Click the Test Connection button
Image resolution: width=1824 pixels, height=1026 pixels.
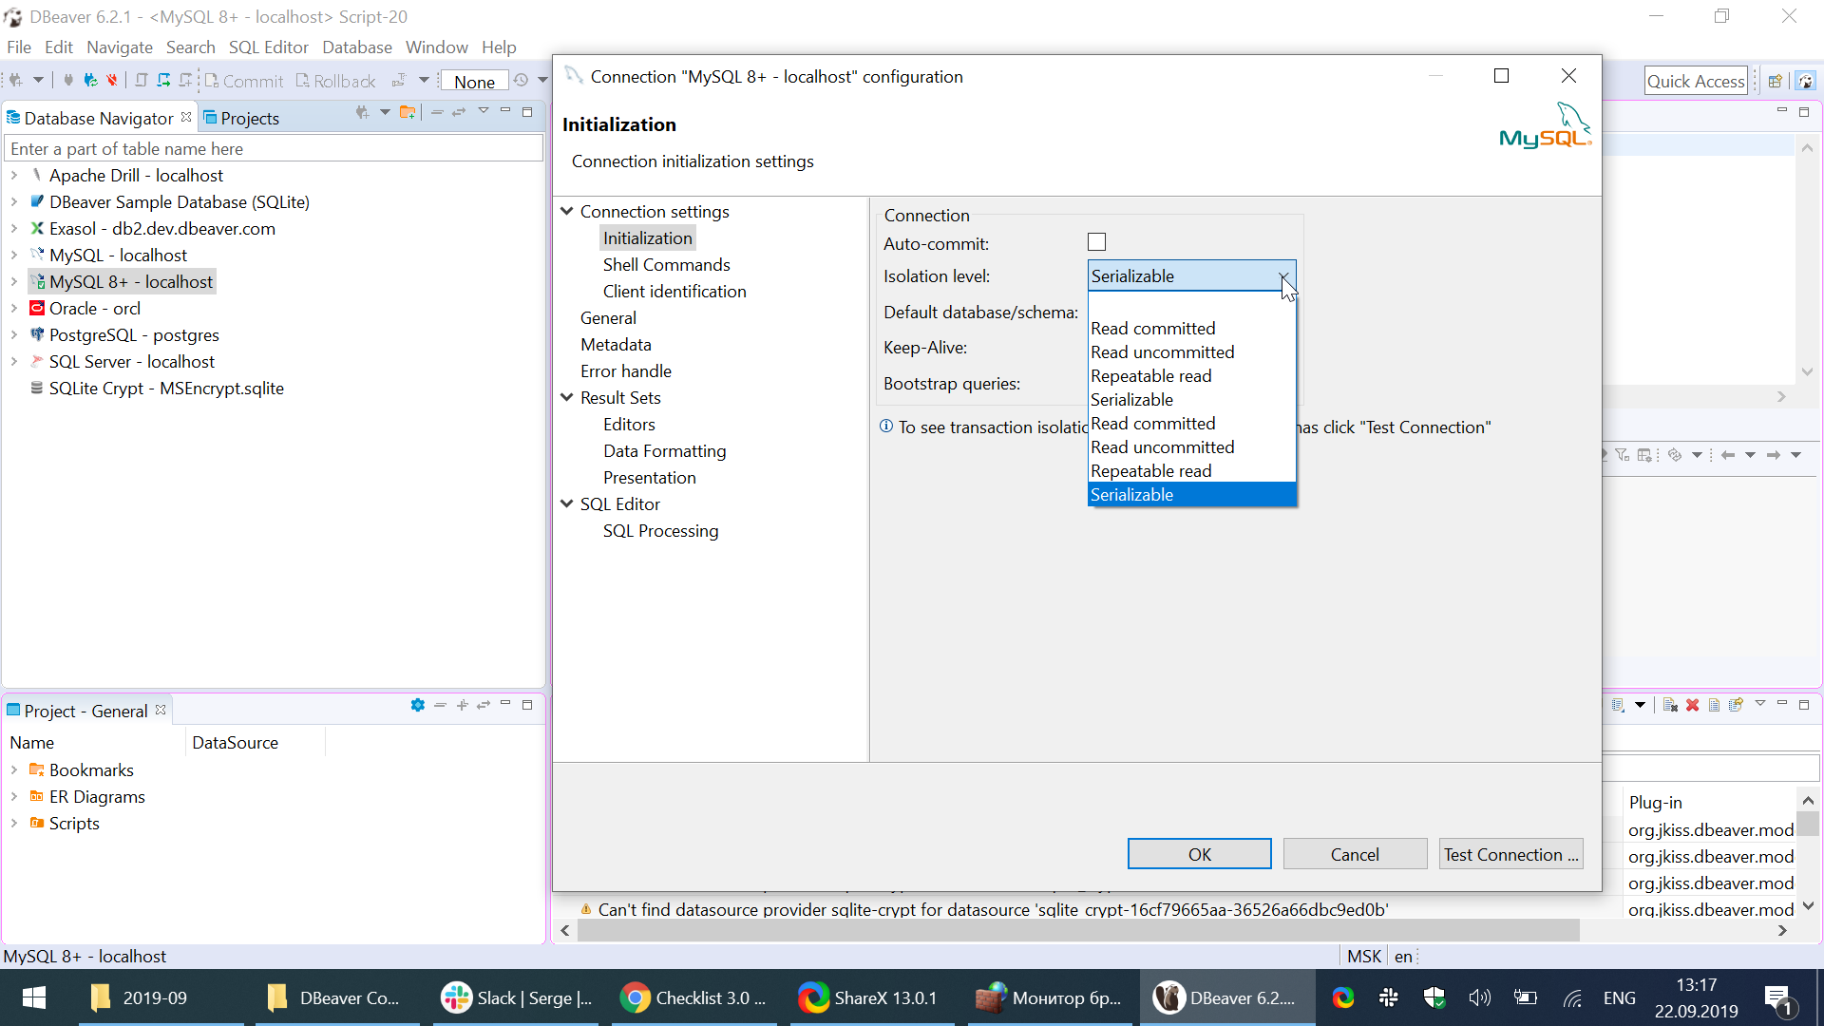tap(1510, 853)
